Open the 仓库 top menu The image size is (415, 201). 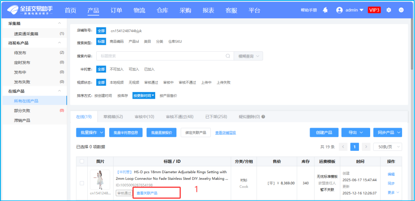click(163, 10)
